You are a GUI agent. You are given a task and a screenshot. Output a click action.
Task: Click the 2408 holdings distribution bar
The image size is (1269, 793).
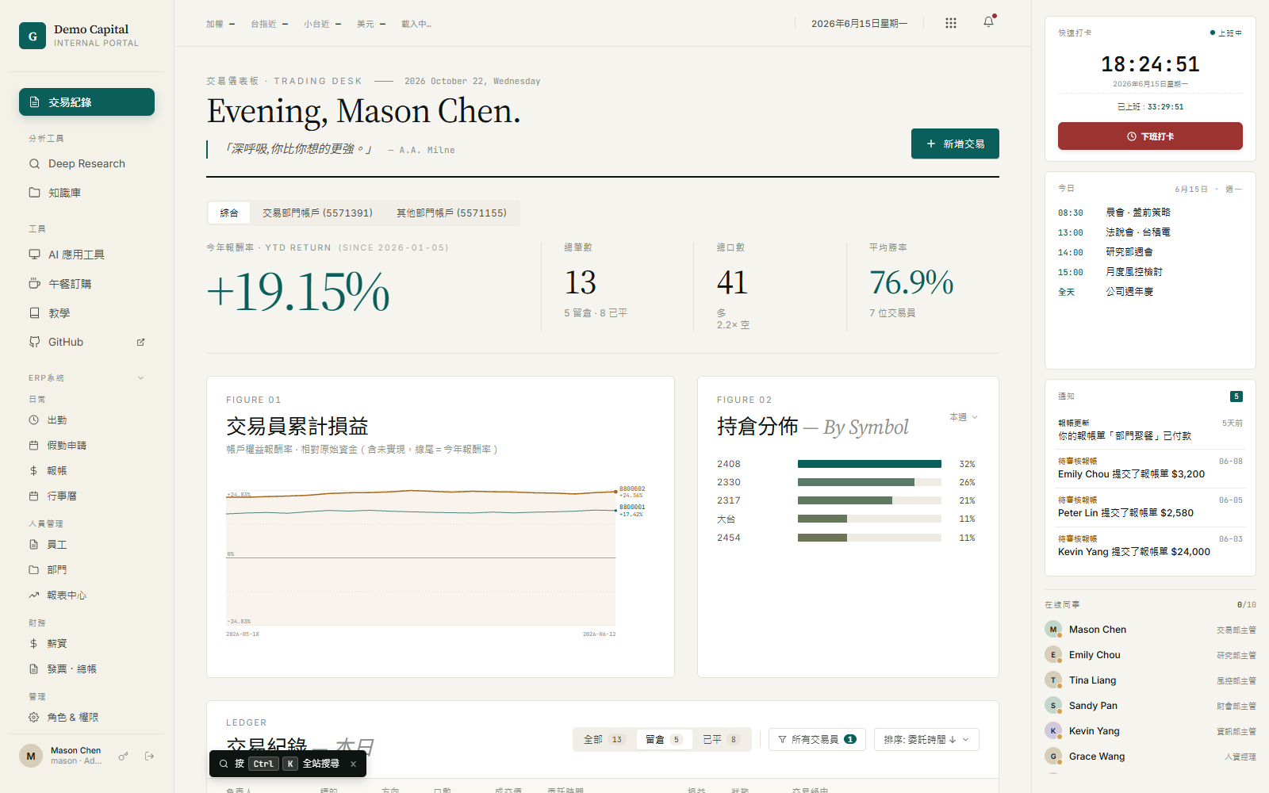(869, 464)
